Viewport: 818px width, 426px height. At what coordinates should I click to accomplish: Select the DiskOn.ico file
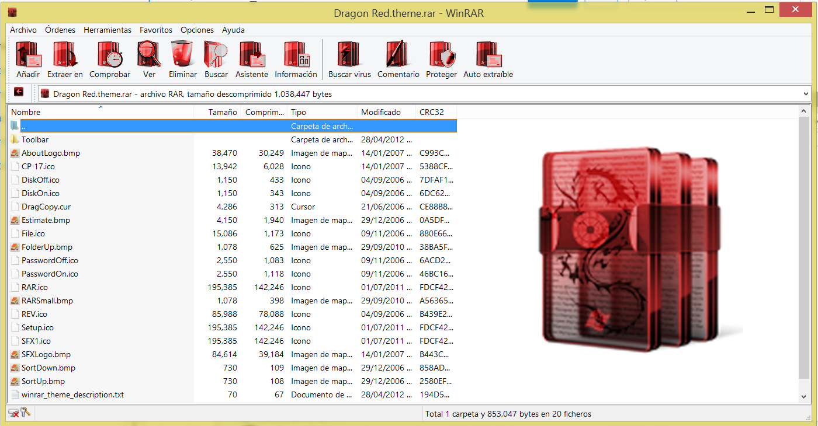click(40, 193)
